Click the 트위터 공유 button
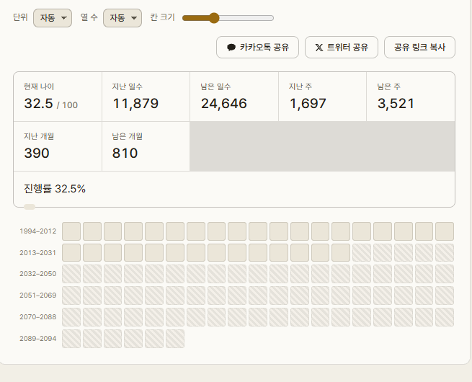 tap(342, 48)
